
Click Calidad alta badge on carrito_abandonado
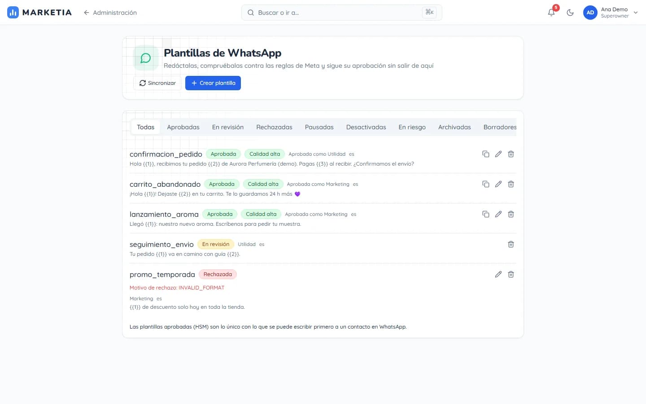click(263, 184)
